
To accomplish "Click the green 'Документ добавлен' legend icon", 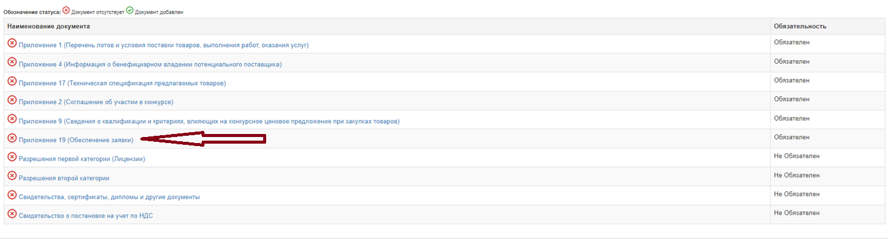I will (129, 10).
